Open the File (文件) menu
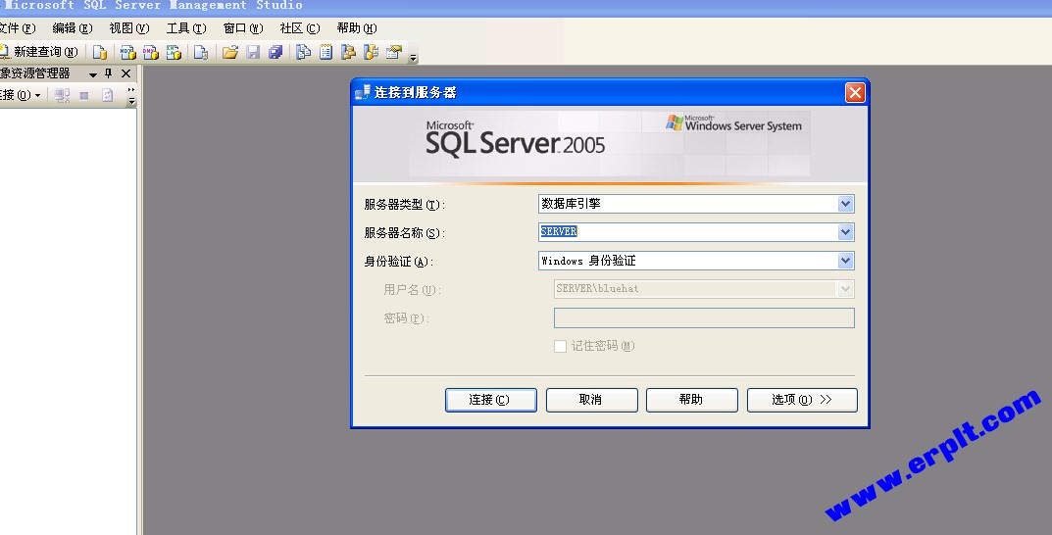 pyautogui.click(x=18, y=28)
